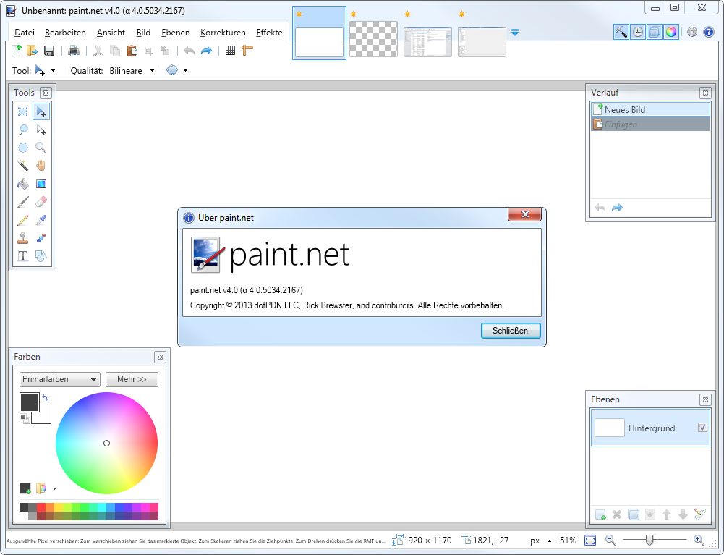Click the Schließen button
724x555 pixels.
click(510, 331)
